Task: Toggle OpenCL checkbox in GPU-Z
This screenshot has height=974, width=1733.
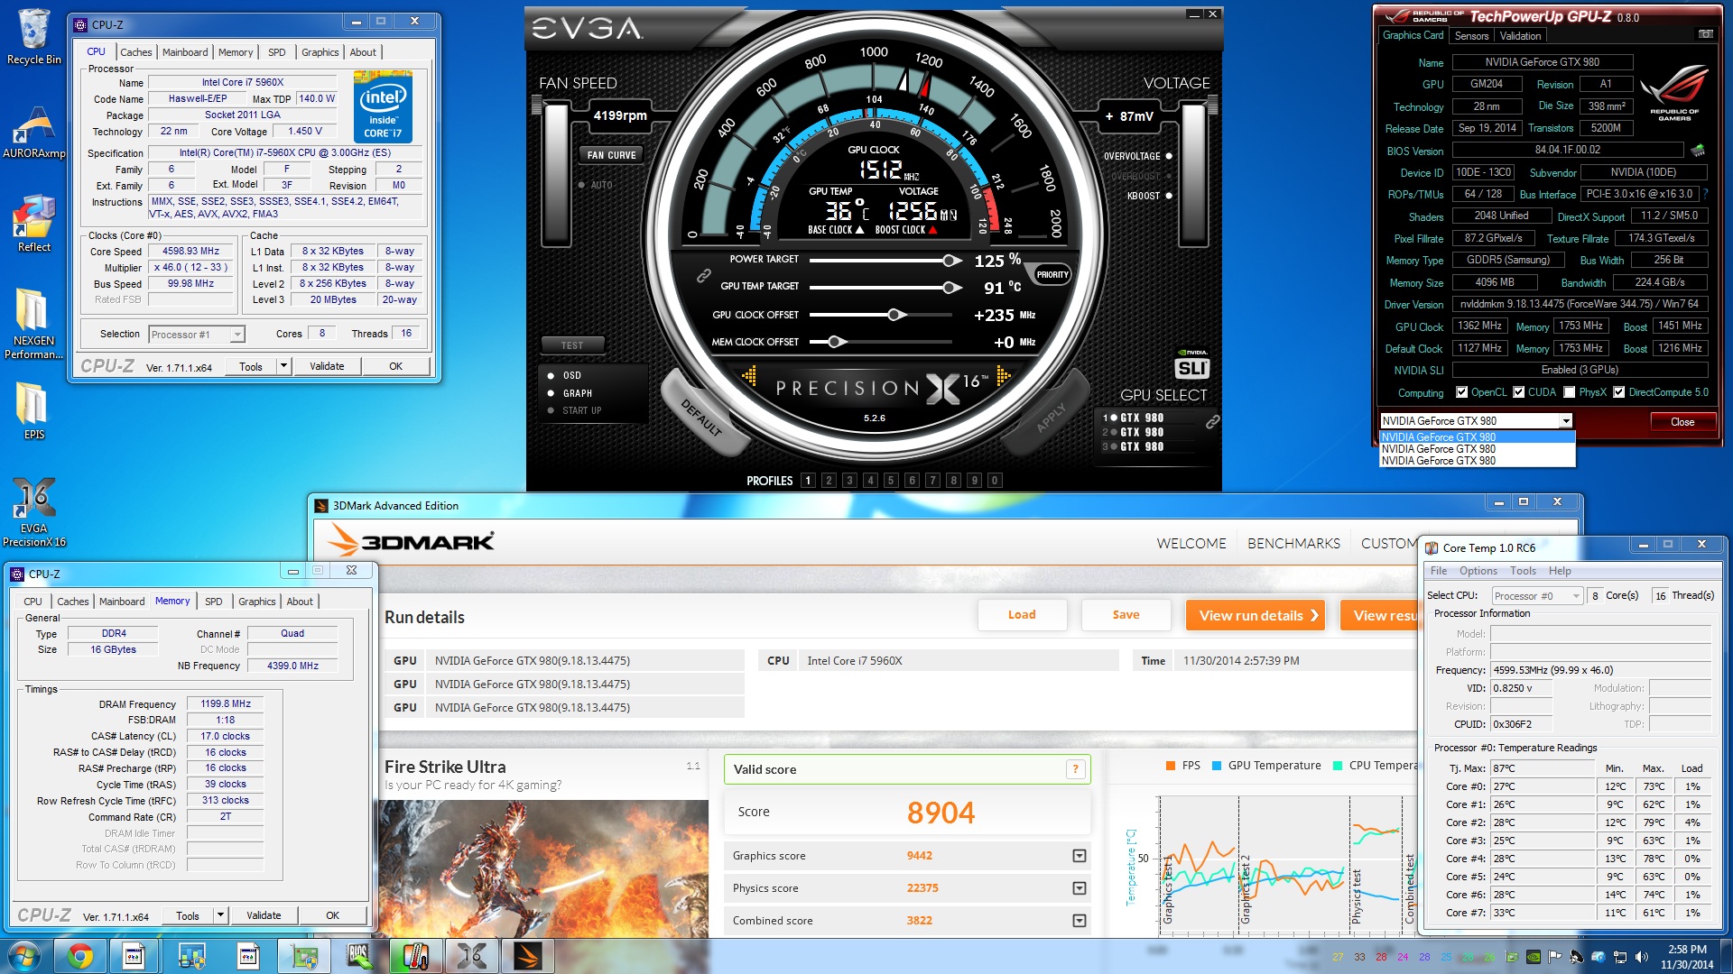Action: [x=1461, y=392]
